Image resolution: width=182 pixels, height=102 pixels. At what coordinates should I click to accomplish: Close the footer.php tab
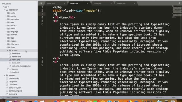pos(111,3)
